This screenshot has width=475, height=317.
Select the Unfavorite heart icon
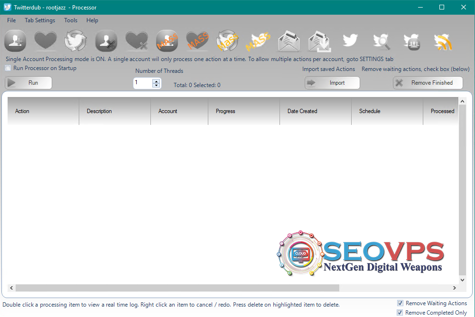[137, 41]
